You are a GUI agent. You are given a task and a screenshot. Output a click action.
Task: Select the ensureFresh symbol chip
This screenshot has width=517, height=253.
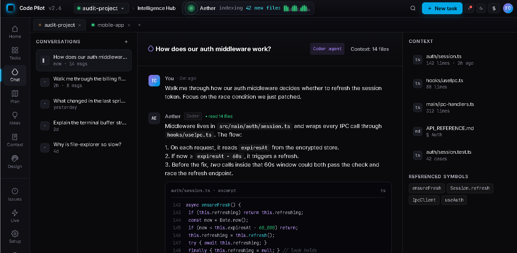pos(427,188)
